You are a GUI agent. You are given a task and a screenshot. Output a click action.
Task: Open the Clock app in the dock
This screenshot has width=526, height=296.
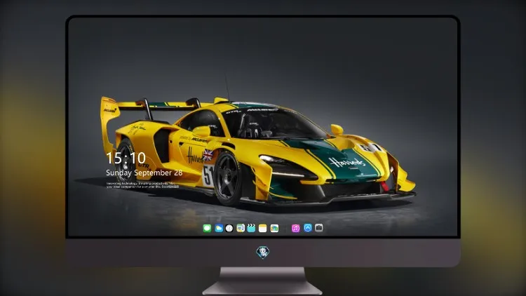pos(229,229)
